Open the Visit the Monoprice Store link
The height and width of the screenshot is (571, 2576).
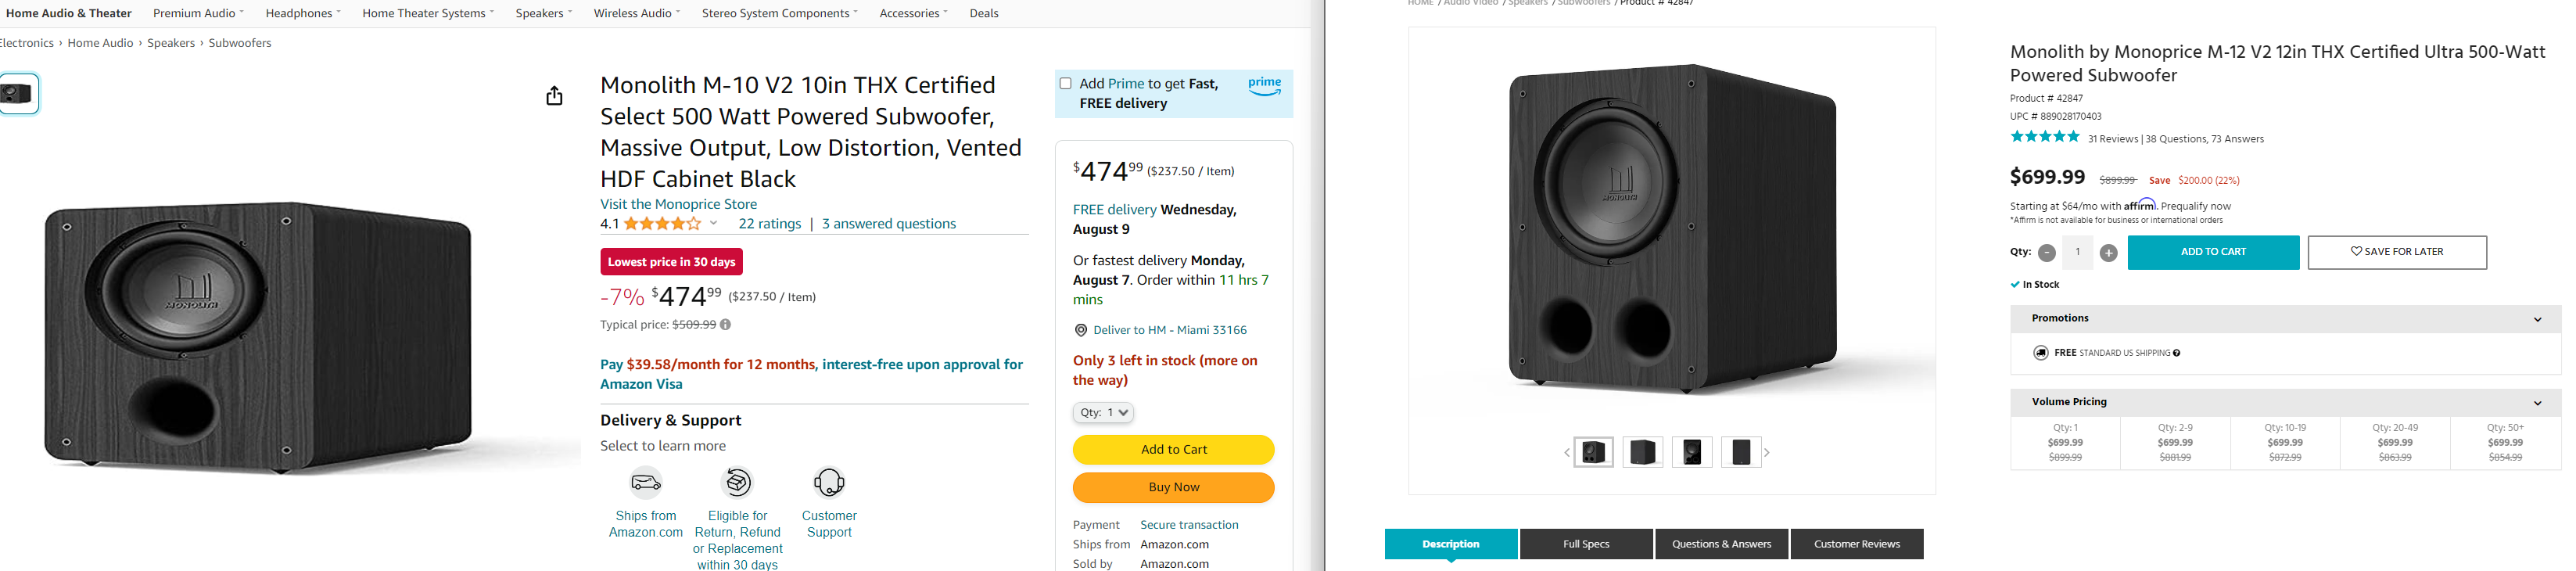(678, 204)
